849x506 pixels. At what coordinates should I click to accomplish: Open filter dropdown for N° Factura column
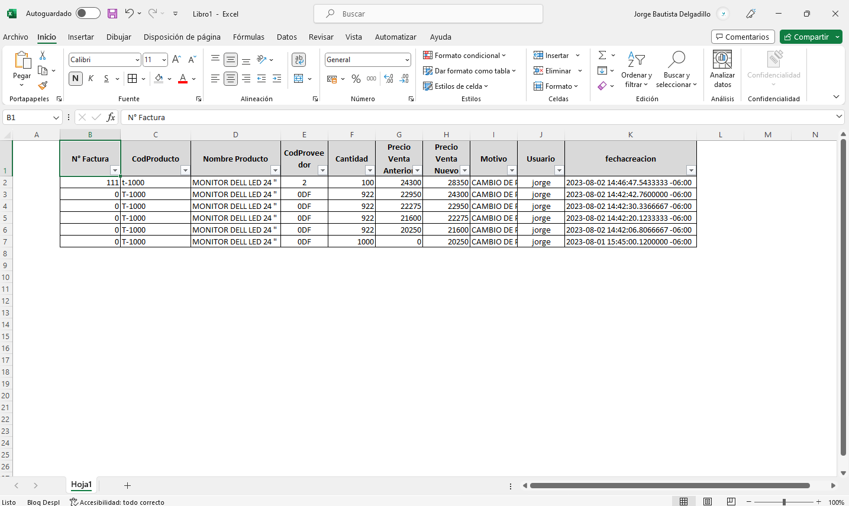click(115, 170)
